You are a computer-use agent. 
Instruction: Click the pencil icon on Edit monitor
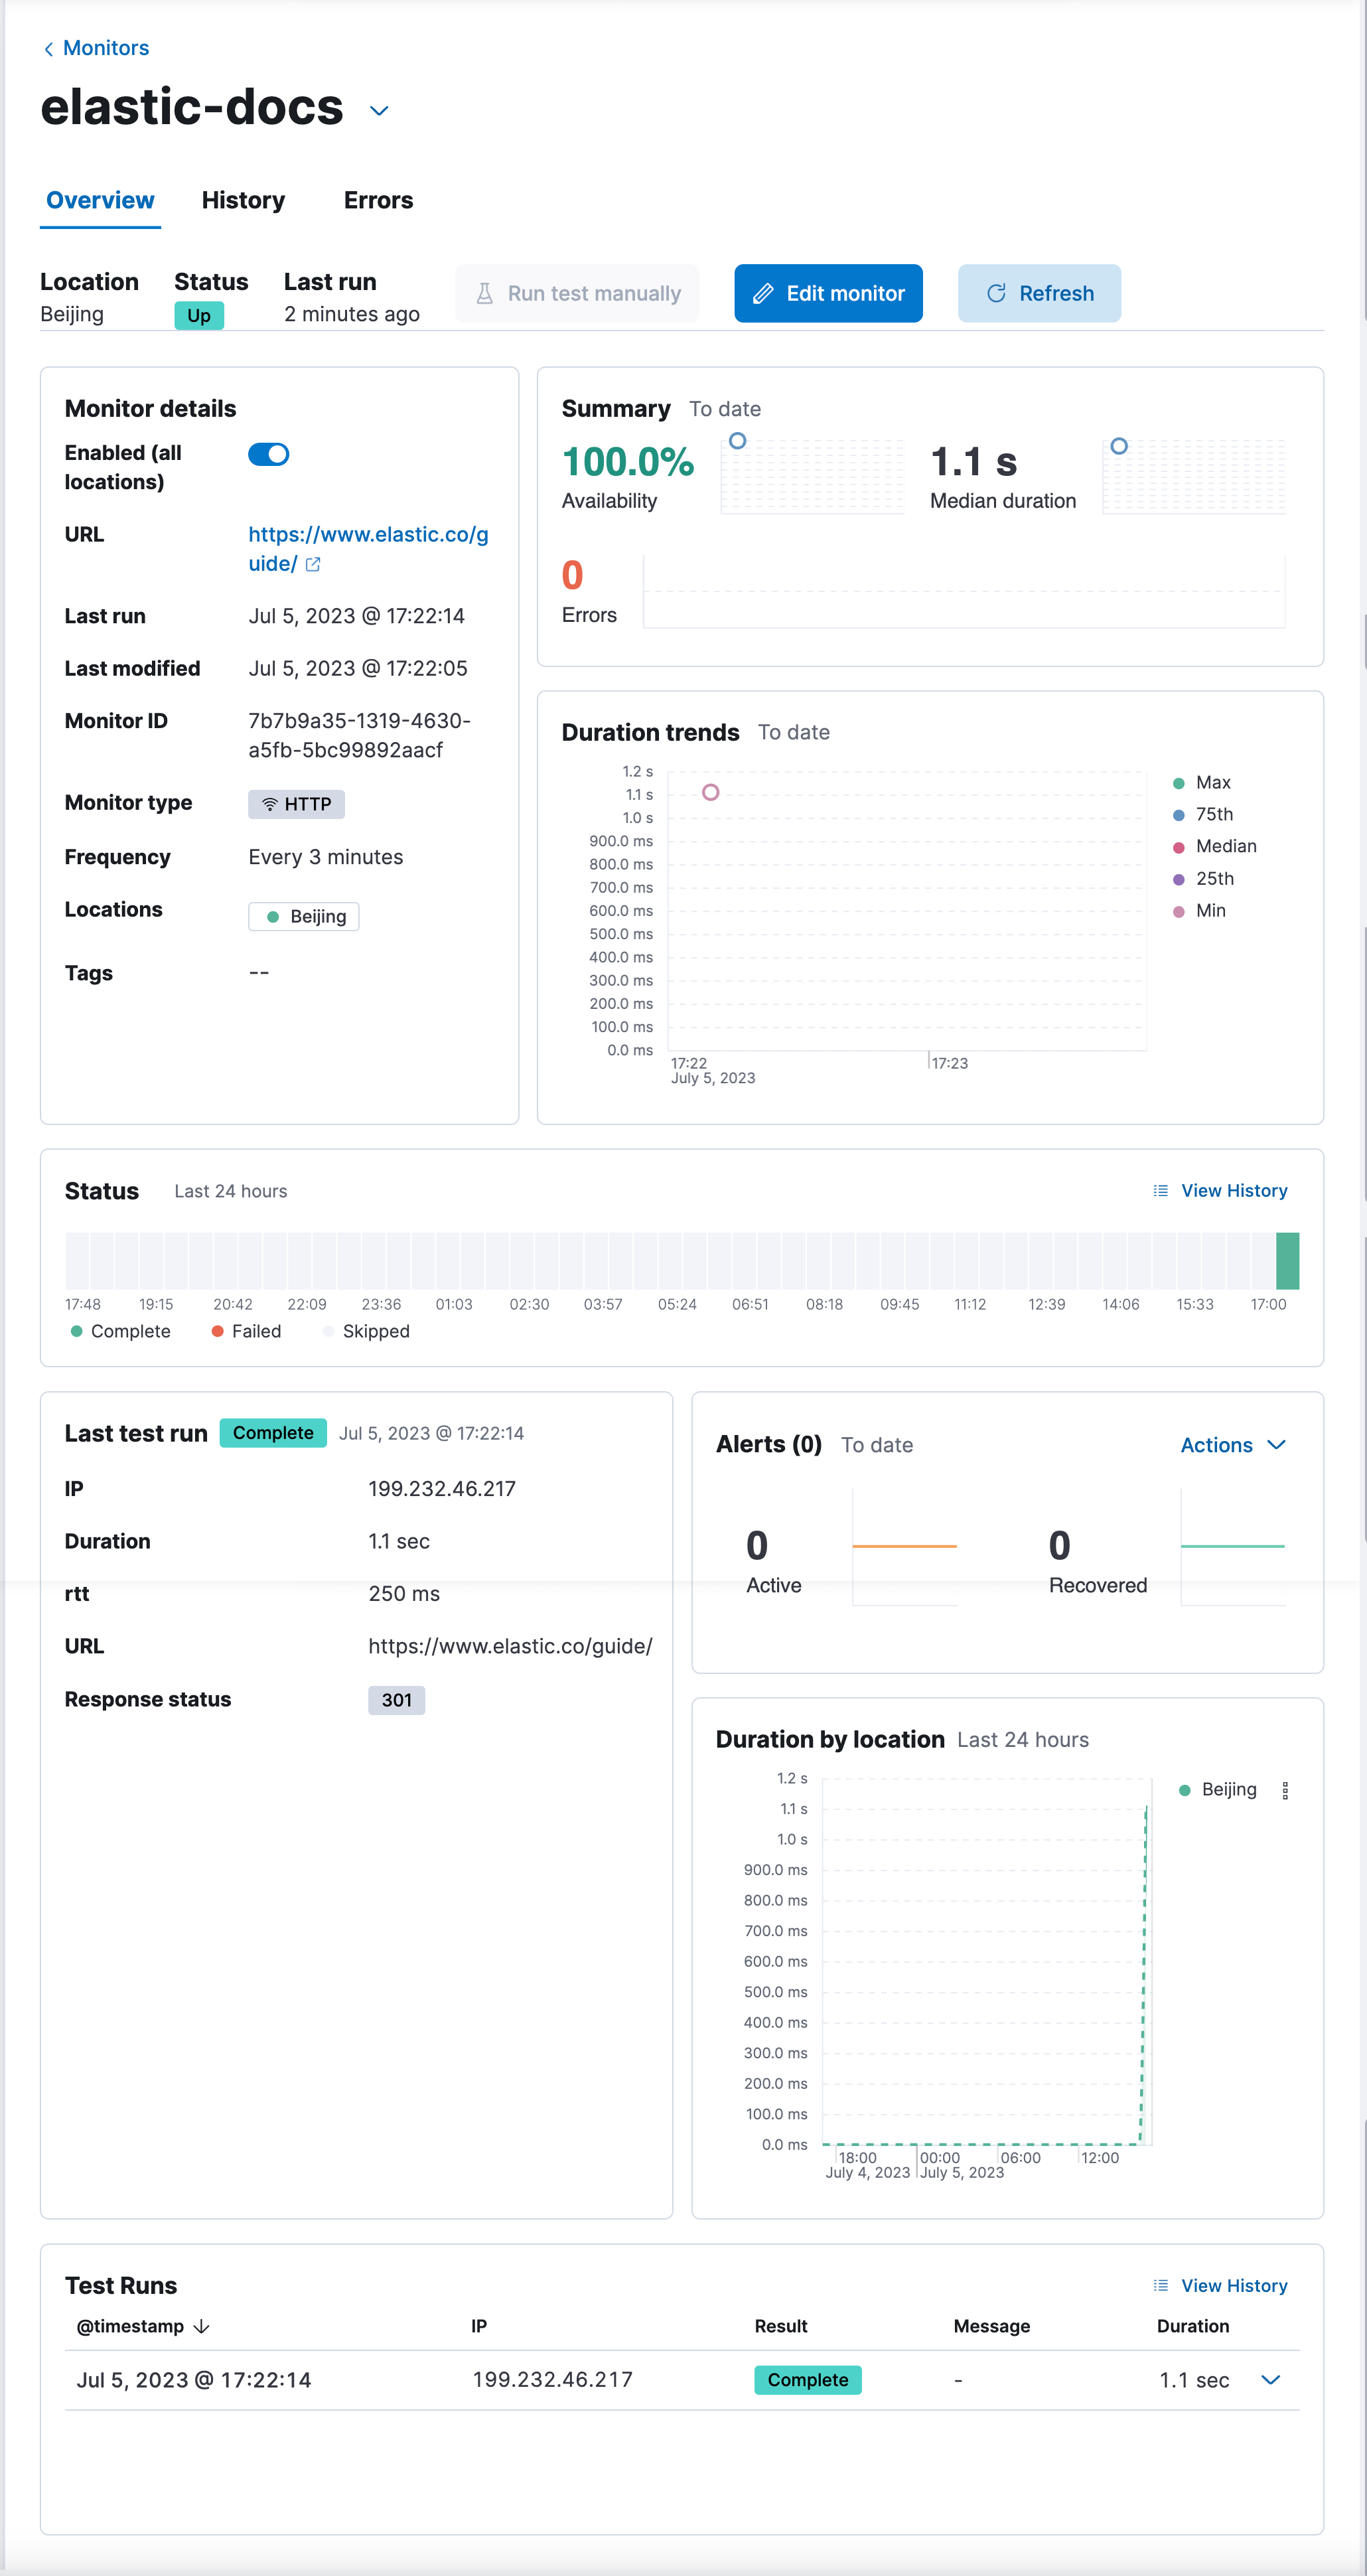(x=763, y=293)
